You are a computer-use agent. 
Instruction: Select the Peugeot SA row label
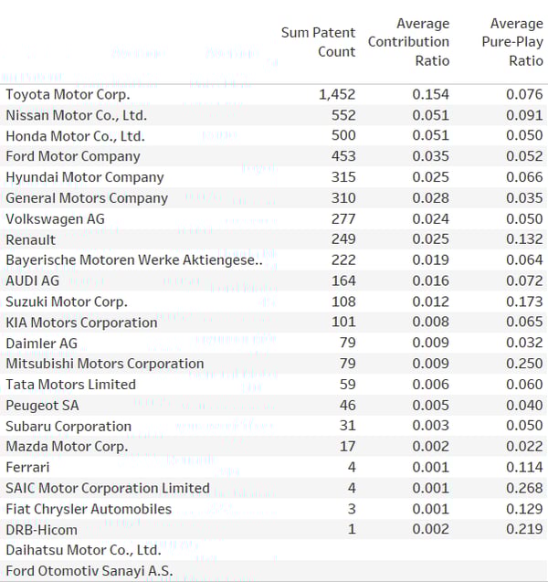click(x=42, y=405)
